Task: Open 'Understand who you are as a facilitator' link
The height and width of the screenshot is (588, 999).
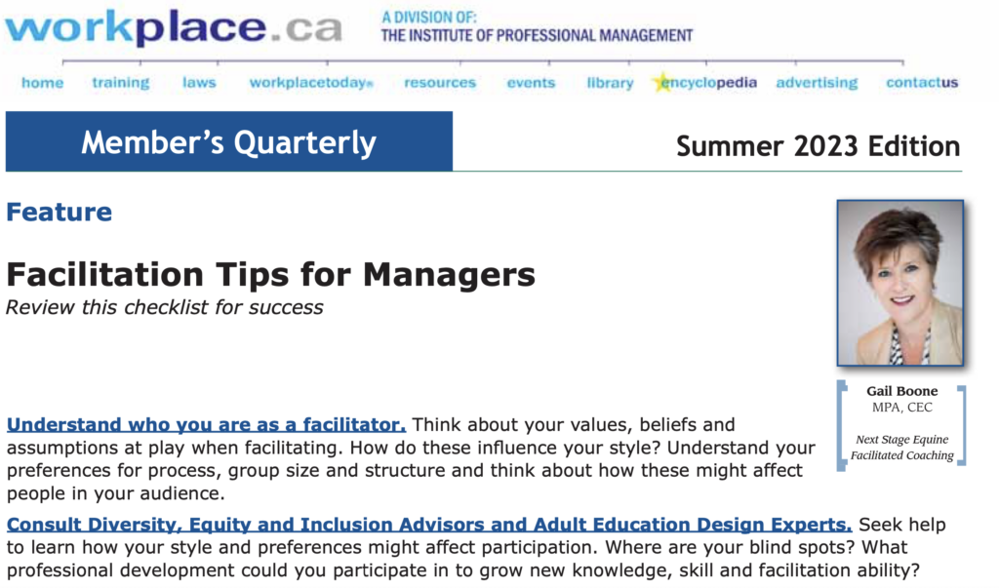Action: 206,425
